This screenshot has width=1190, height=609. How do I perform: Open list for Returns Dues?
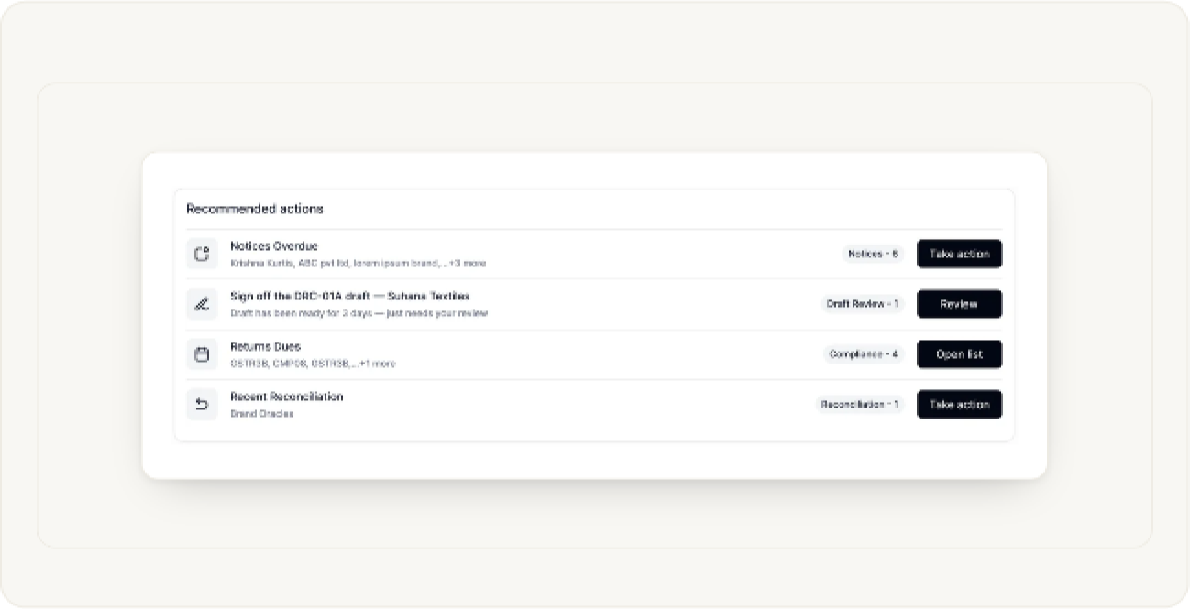tap(959, 354)
